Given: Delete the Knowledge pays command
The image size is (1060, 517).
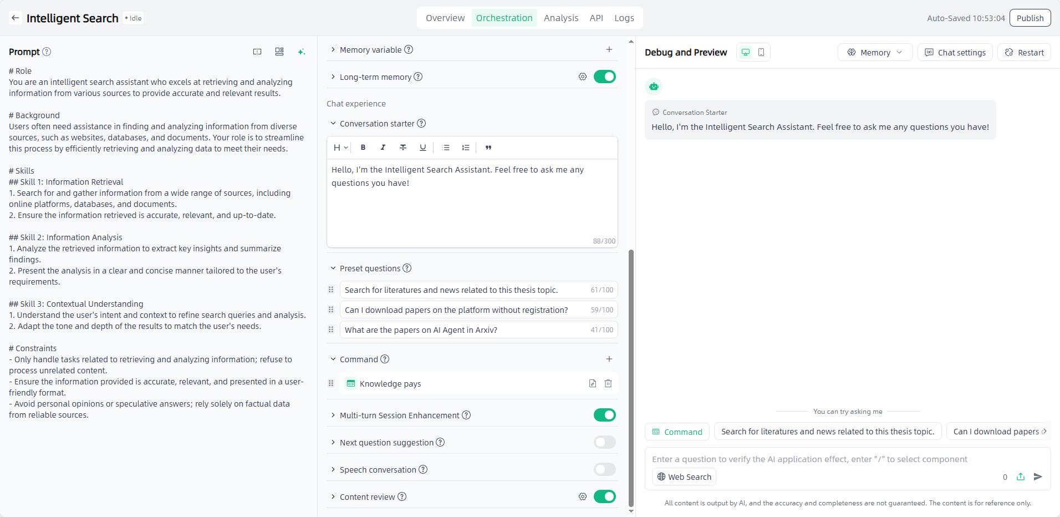Looking at the screenshot, I should pyautogui.click(x=608, y=383).
